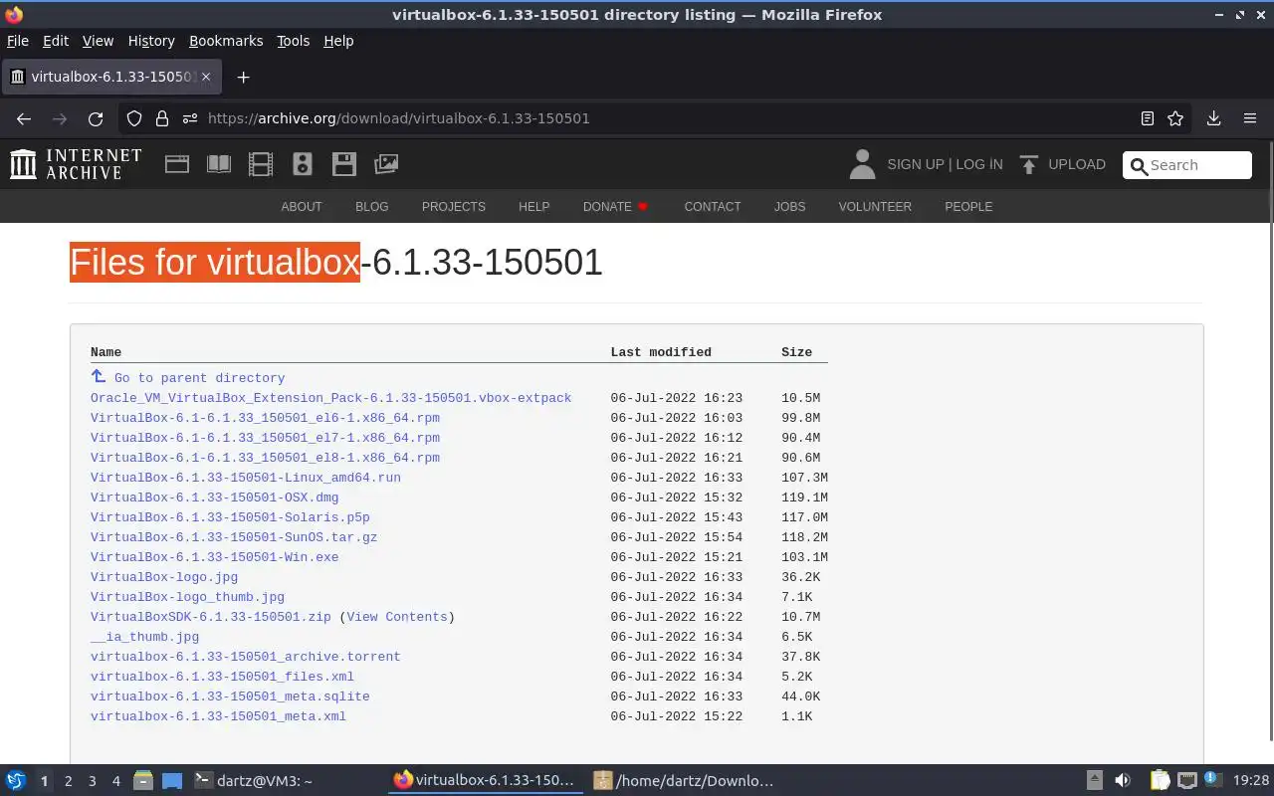Open the ABOUT nav link

[x=302, y=207]
